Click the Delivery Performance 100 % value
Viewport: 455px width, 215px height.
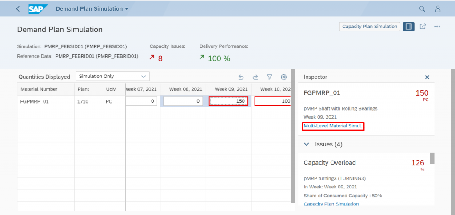[x=219, y=59]
